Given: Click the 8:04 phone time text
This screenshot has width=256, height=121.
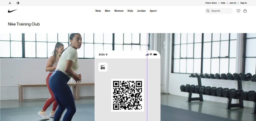Looking at the screenshot, I should [x=102, y=54].
